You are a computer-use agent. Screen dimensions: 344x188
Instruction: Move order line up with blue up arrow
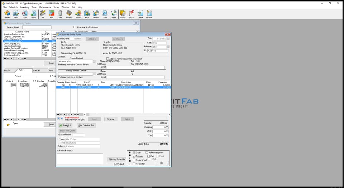point(58,118)
